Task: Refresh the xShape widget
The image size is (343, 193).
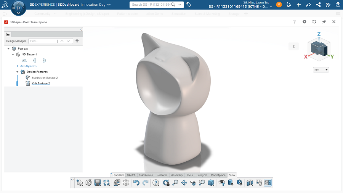Action: click(314, 22)
